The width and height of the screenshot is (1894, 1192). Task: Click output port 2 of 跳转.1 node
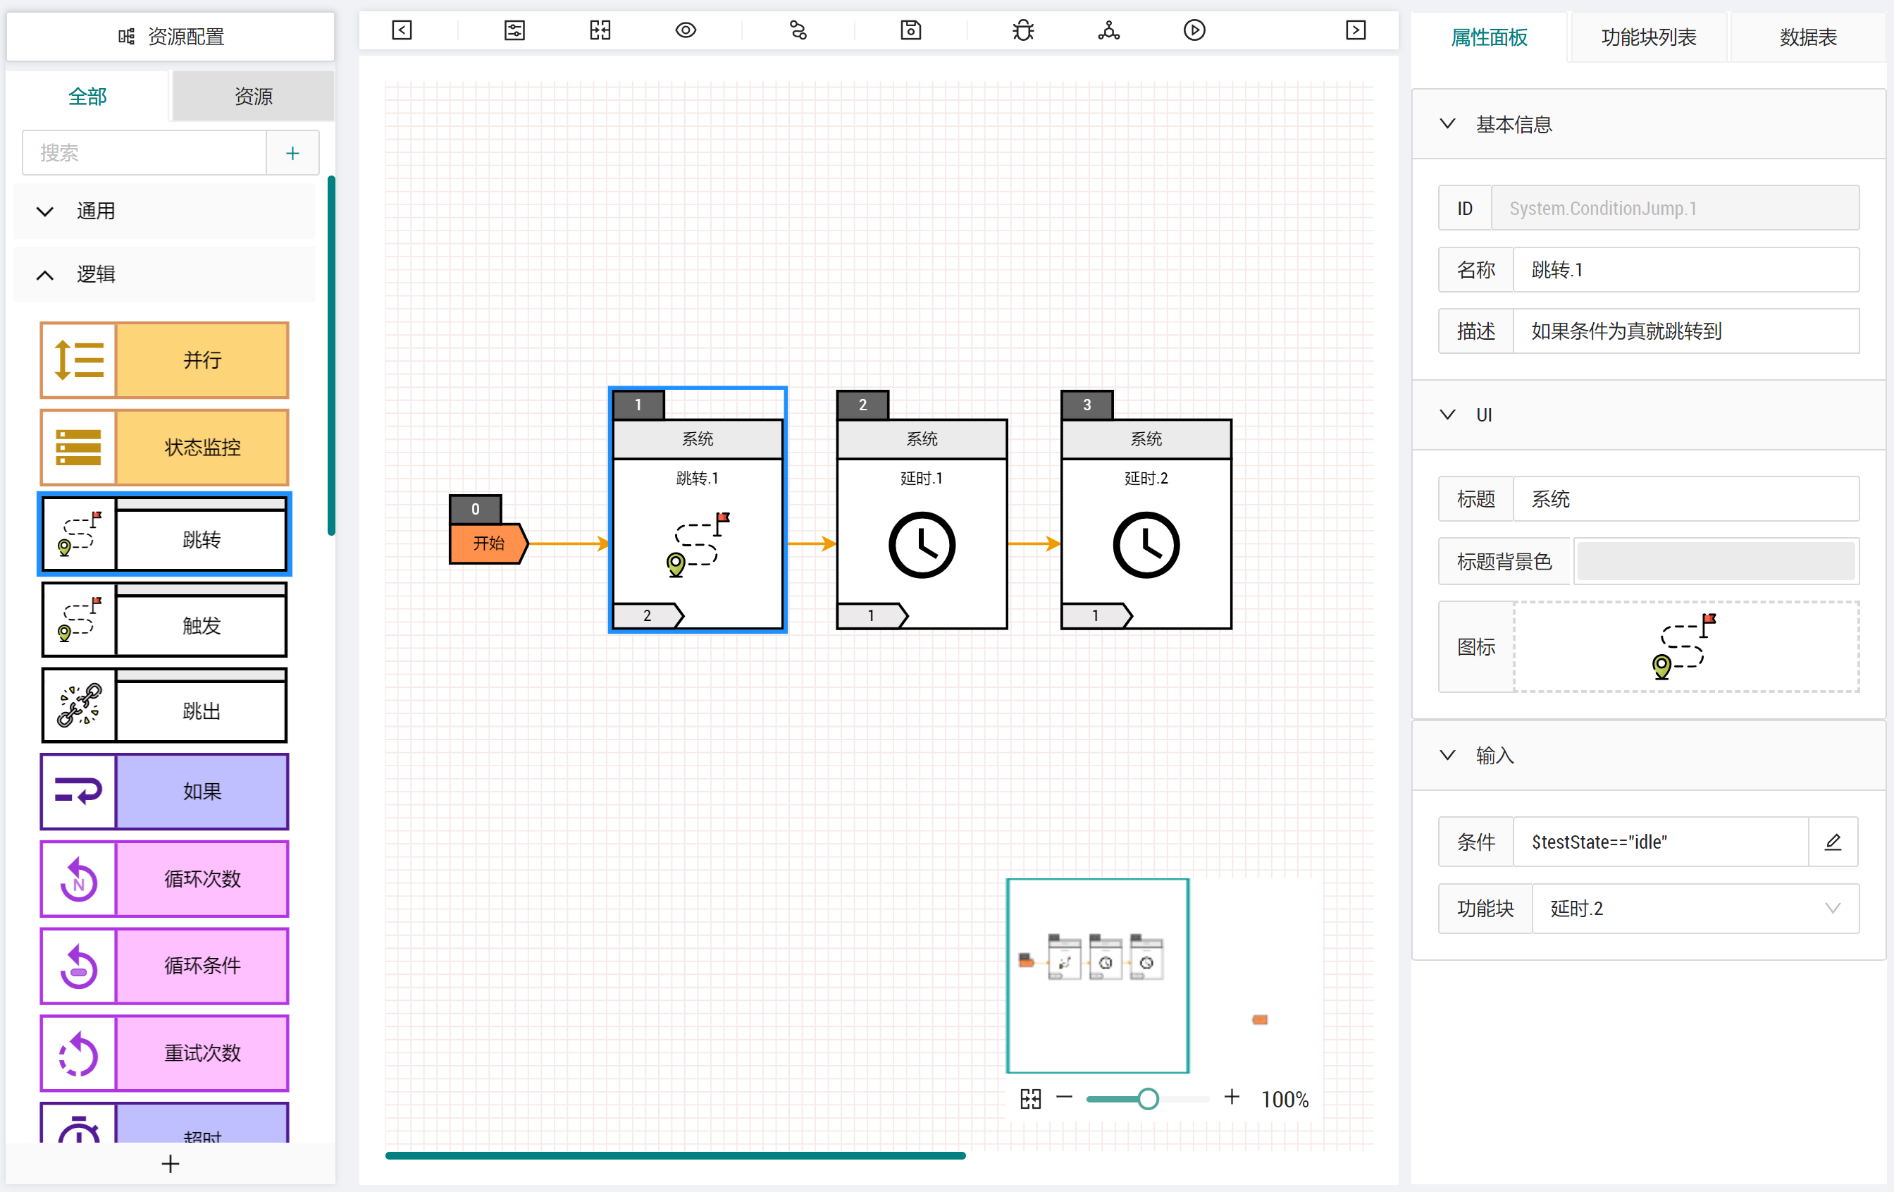(648, 615)
